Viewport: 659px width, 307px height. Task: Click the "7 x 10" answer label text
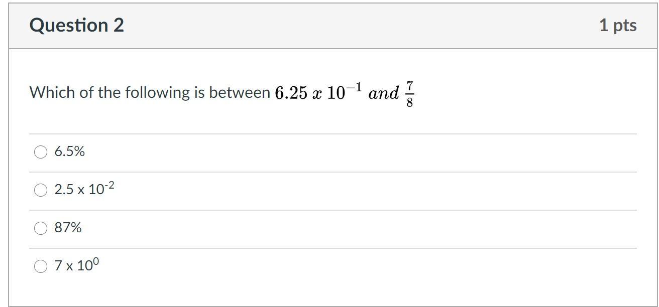click(73, 266)
